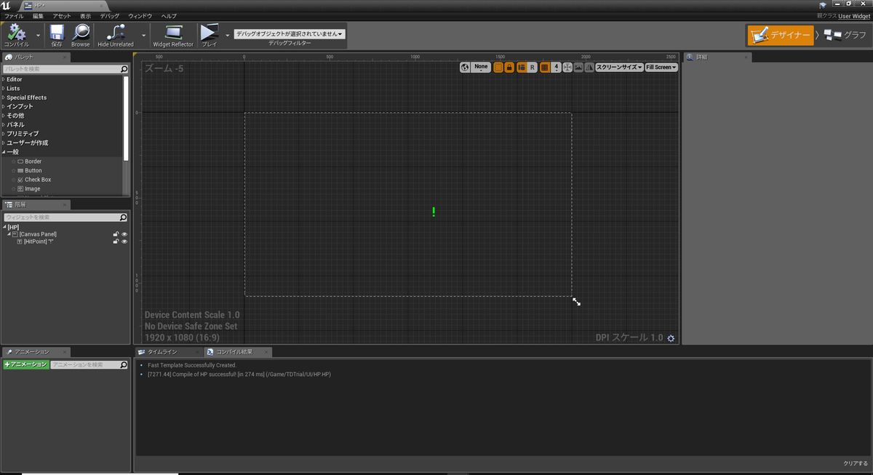The height and width of the screenshot is (475, 873).
Task: Open the デバッグ menu
Action: tap(110, 15)
